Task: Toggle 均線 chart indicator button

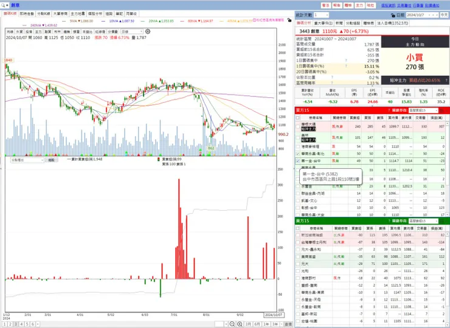Action: click(x=10, y=32)
